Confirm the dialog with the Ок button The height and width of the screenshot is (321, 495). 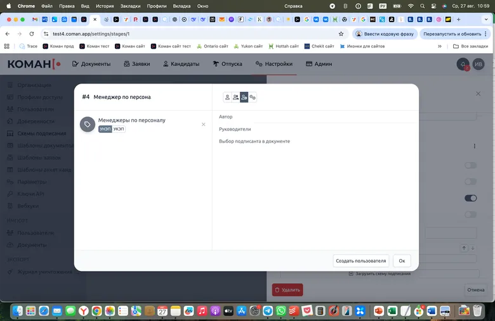click(402, 261)
